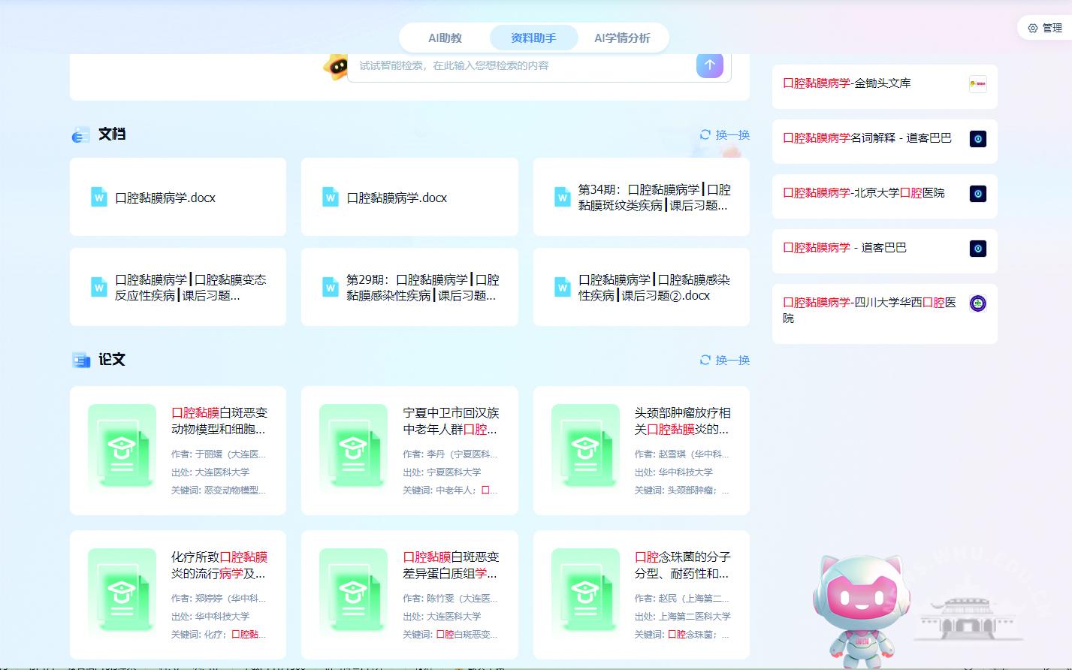
Task: Open the AI学情分析 tab
Action: tap(622, 38)
